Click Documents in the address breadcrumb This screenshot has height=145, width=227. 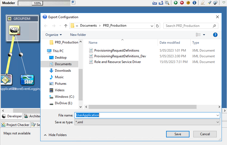click(x=88, y=26)
